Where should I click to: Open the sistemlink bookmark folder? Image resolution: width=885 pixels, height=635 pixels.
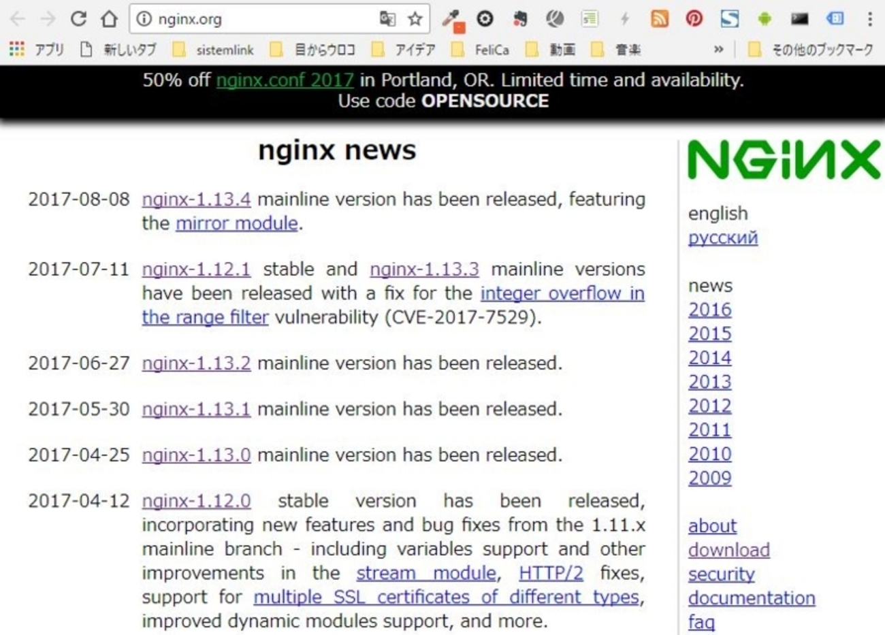coord(225,49)
